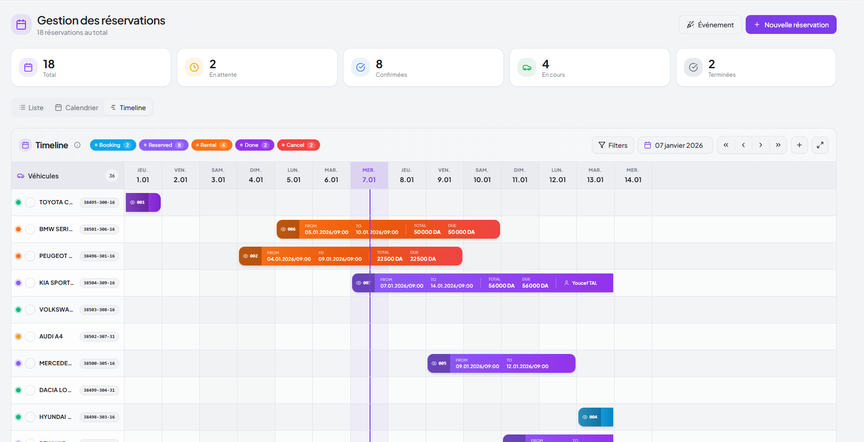Toggle the Reserved status filter chip
The image size is (864, 442).
tap(163, 145)
